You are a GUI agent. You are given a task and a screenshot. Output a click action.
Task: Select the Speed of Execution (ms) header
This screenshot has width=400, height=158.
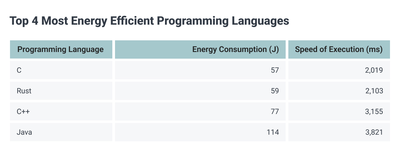coord(339,49)
